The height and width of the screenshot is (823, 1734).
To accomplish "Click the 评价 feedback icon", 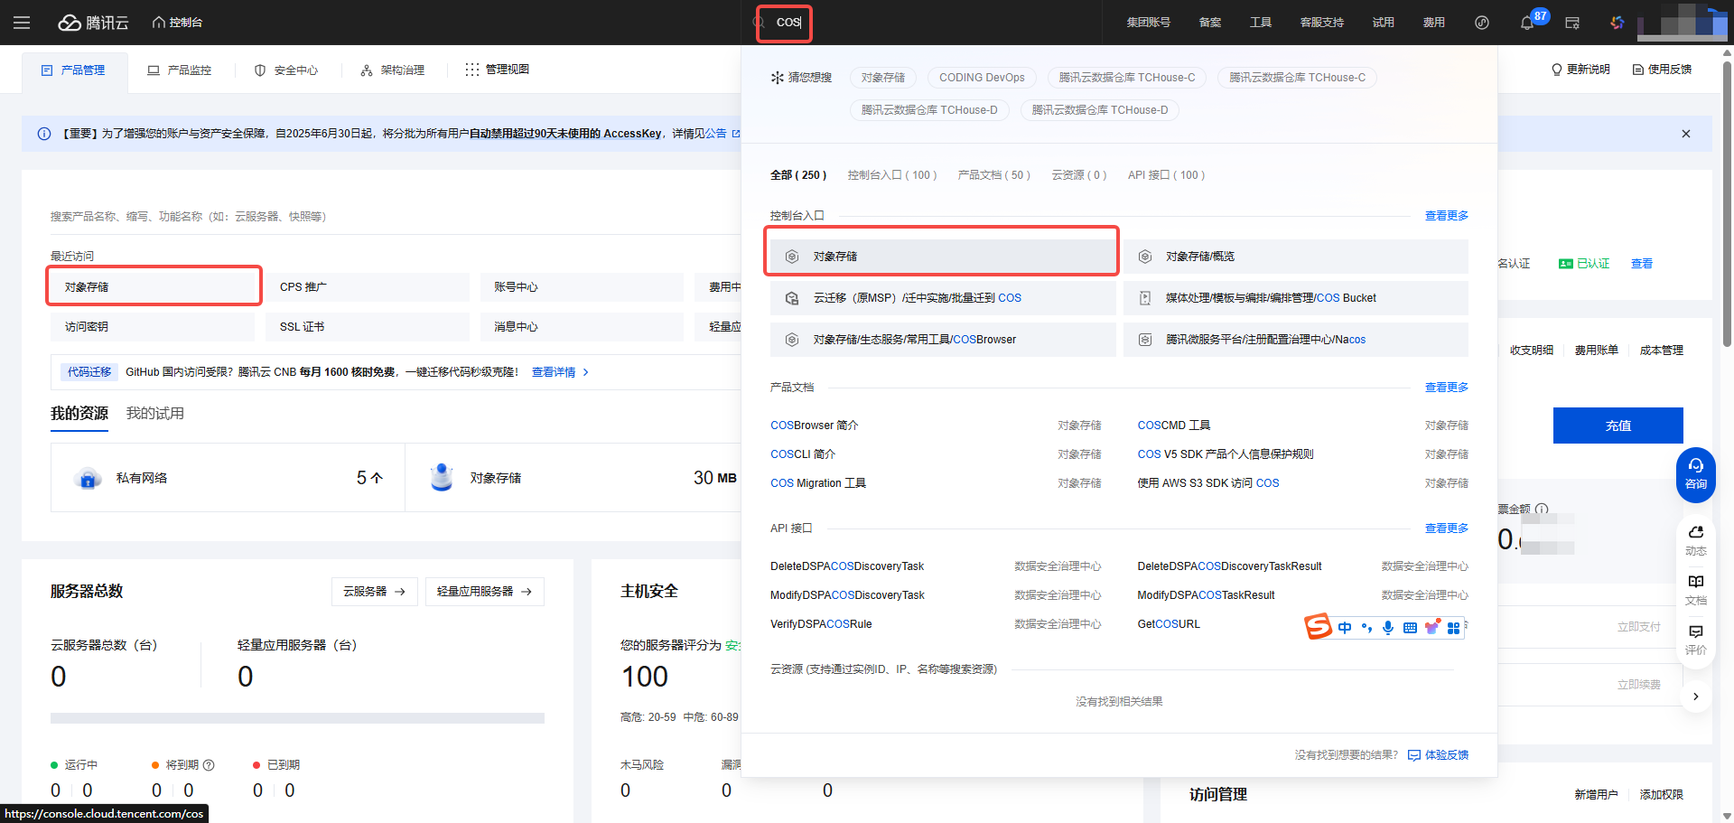I will 1695,639.
